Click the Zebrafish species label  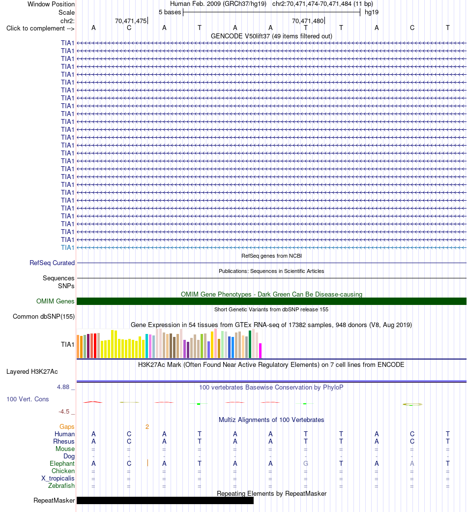pos(61,485)
